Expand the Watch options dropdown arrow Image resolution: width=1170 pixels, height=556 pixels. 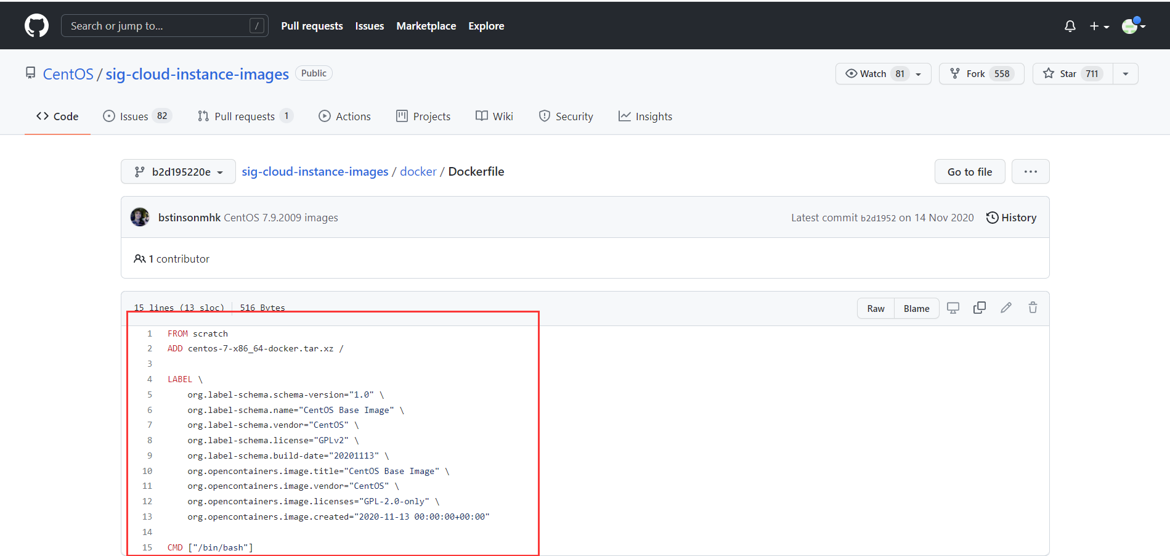coord(919,74)
